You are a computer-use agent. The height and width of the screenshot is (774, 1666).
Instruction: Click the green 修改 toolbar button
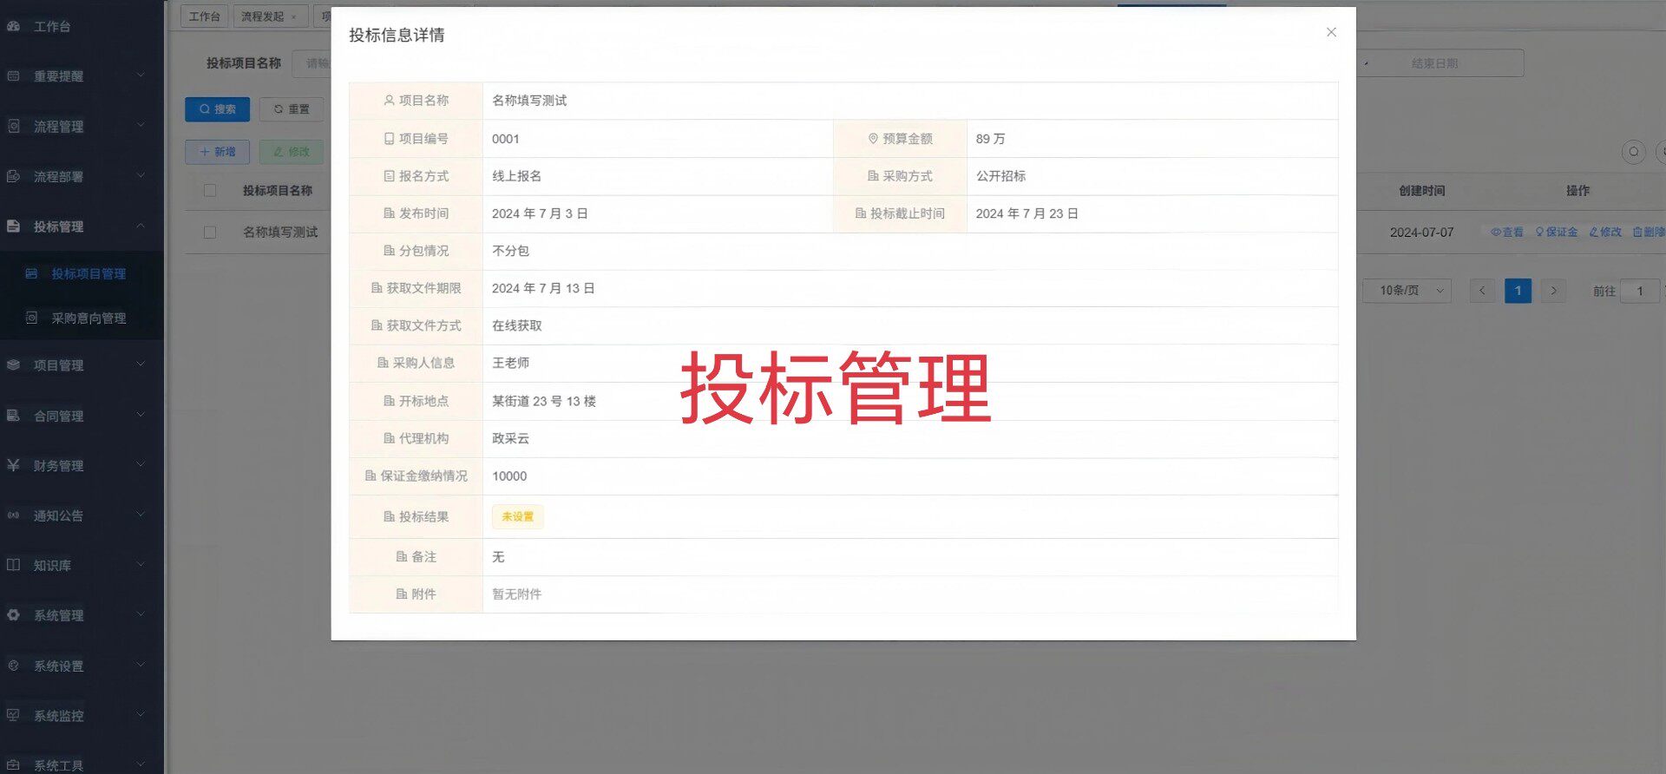(x=292, y=152)
